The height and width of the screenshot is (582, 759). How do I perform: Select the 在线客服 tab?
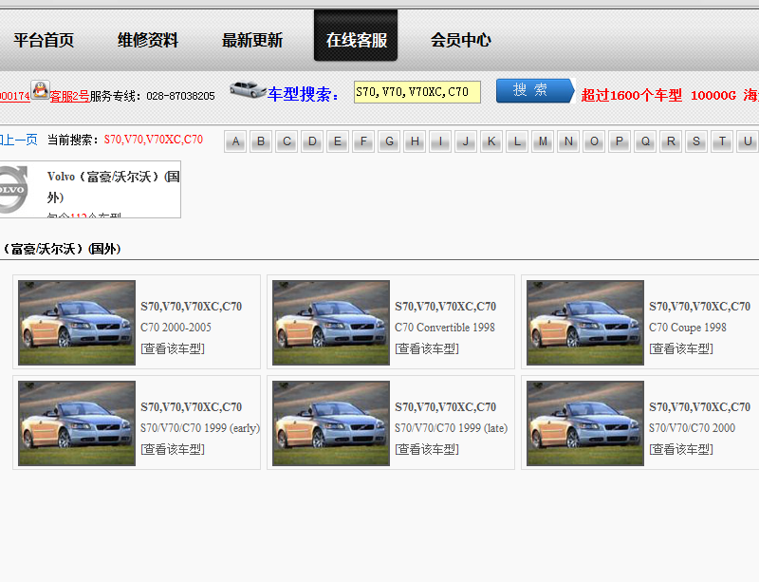(x=356, y=36)
